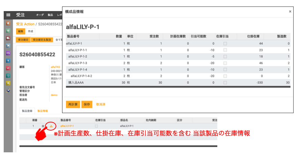This screenshot has width=302, height=156.
Task: Click the orange component tree icon on row 1
Action: pos(51,126)
